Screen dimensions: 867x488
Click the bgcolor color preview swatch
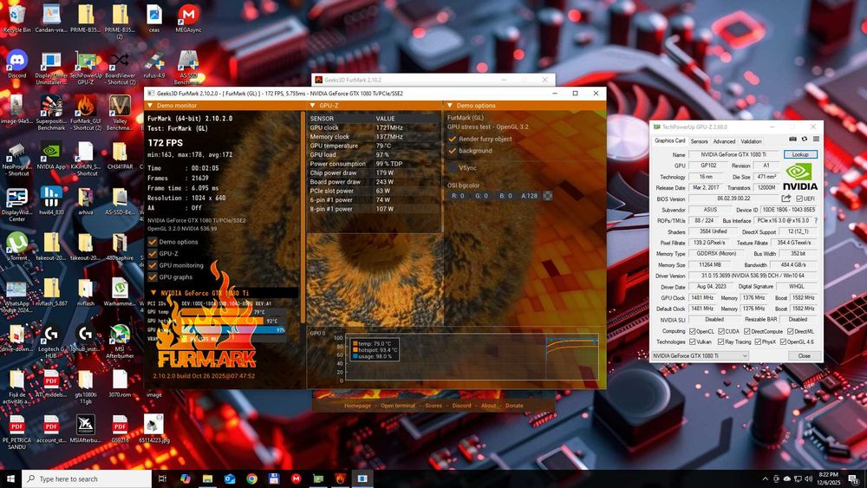tap(547, 196)
